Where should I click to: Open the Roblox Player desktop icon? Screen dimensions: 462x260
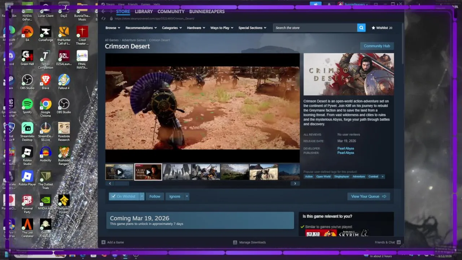(x=27, y=178)
